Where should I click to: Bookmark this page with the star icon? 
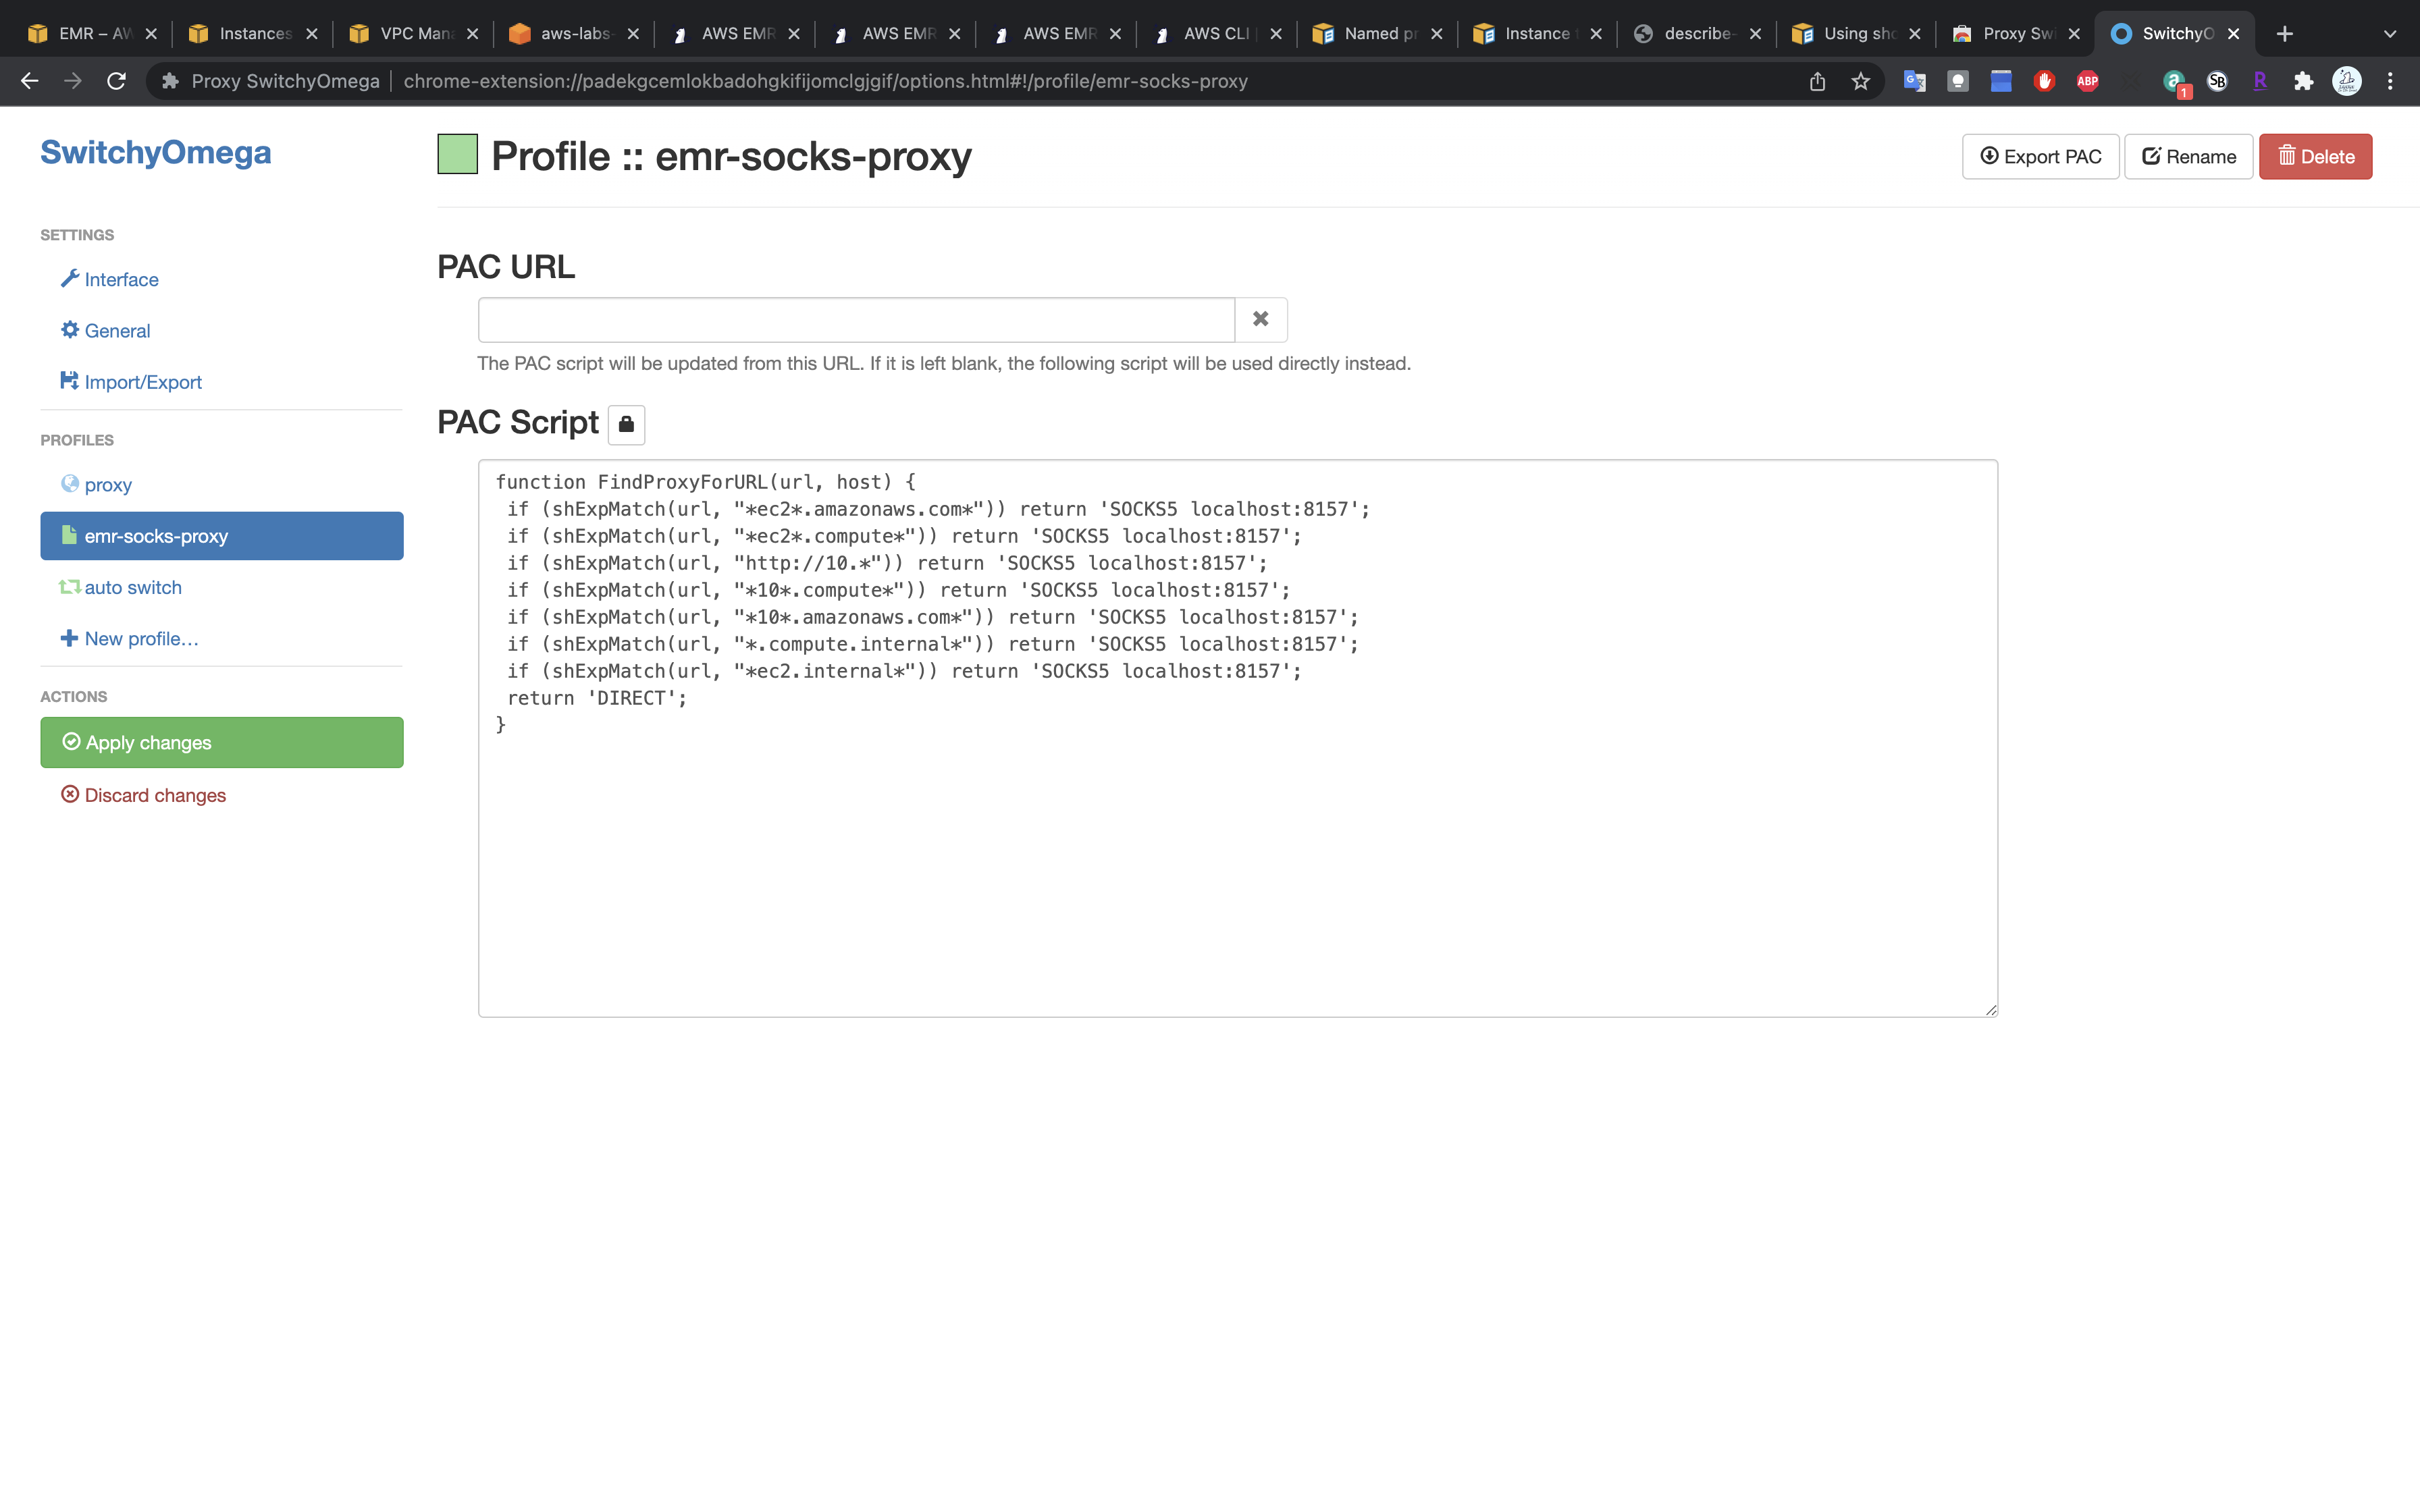[x=1860, y=81]
